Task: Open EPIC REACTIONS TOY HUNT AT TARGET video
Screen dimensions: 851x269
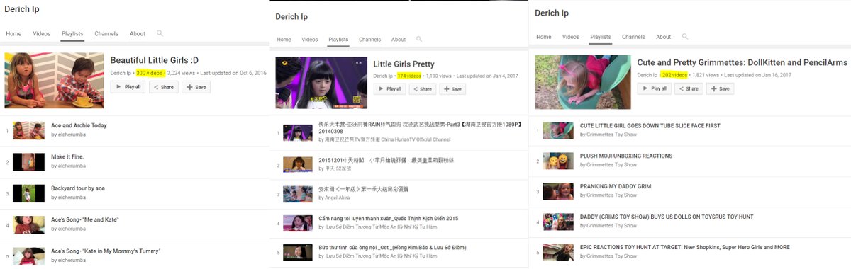Action: [684, 248]
